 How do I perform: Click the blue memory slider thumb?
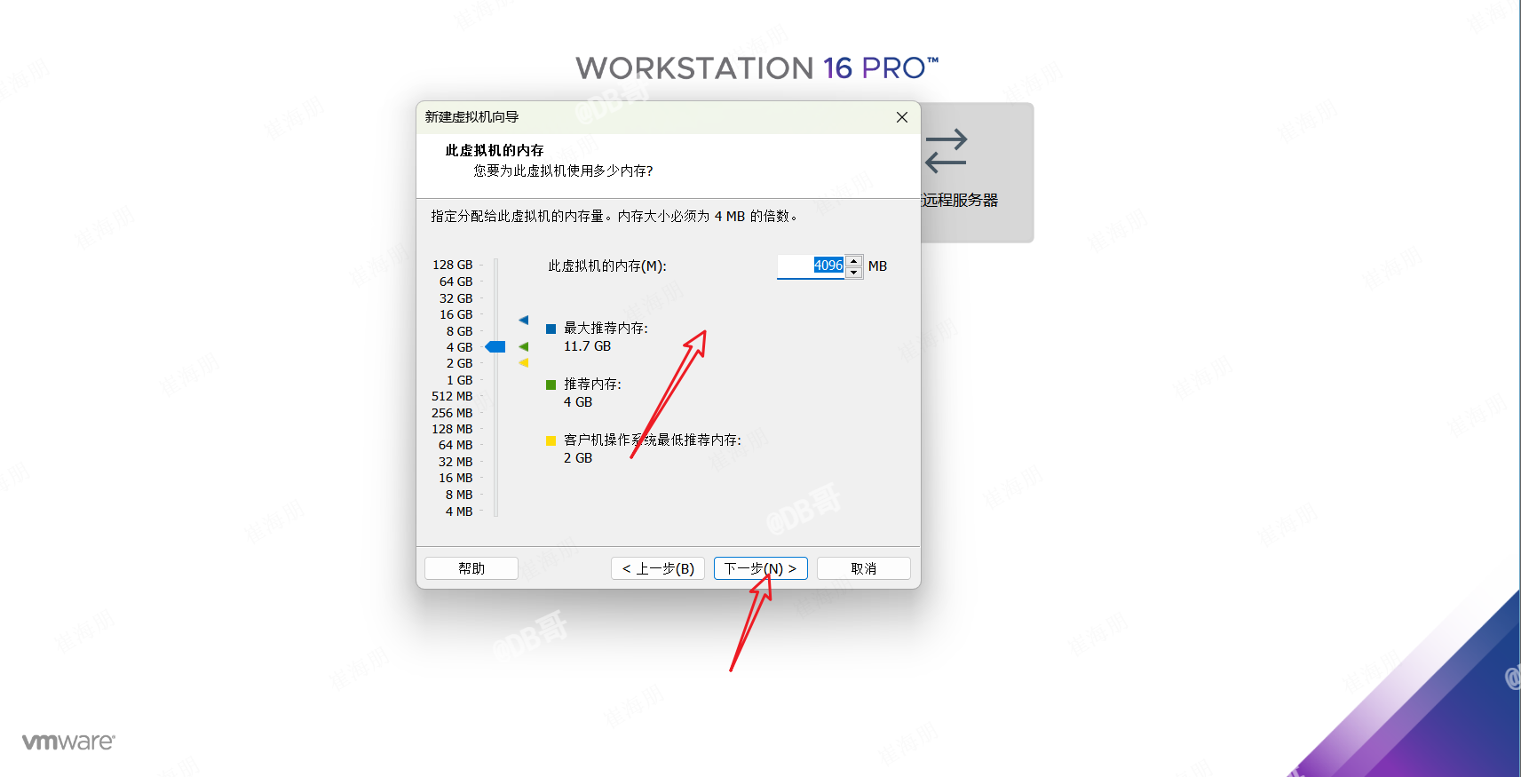coord(495,346)
